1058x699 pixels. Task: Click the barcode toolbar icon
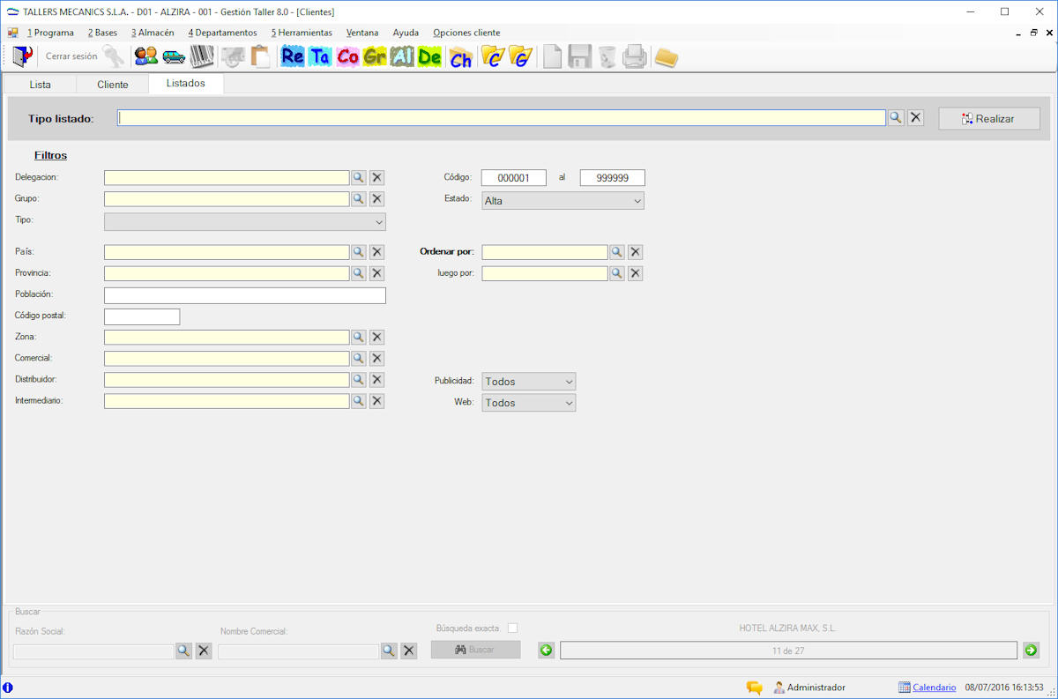[x=202, y=56]
